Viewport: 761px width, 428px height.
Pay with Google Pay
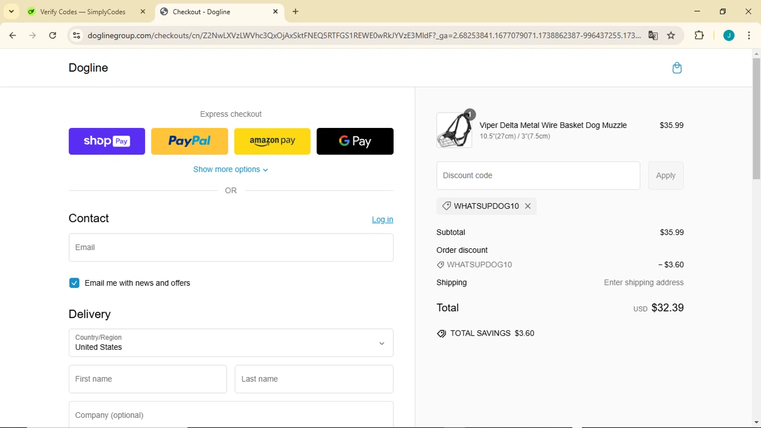[x=355, y=141]
